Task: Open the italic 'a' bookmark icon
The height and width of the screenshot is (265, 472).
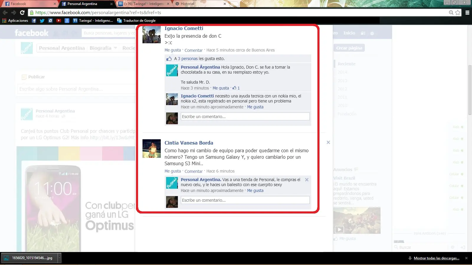Action: [50, 21]
